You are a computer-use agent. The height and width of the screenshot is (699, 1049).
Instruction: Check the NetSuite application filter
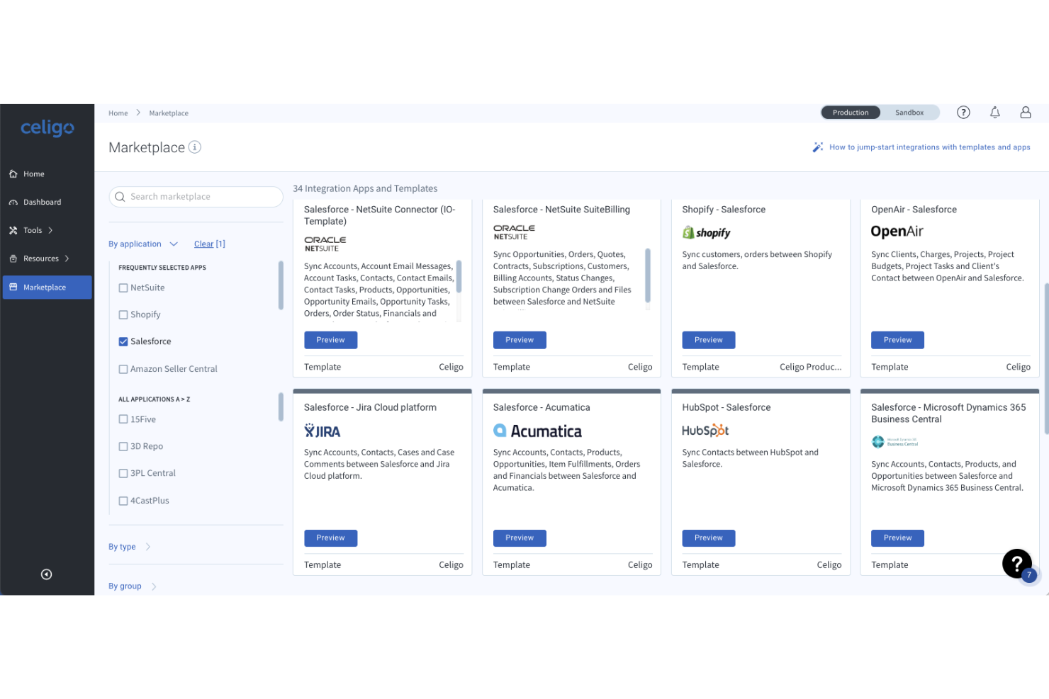(123, 288)
